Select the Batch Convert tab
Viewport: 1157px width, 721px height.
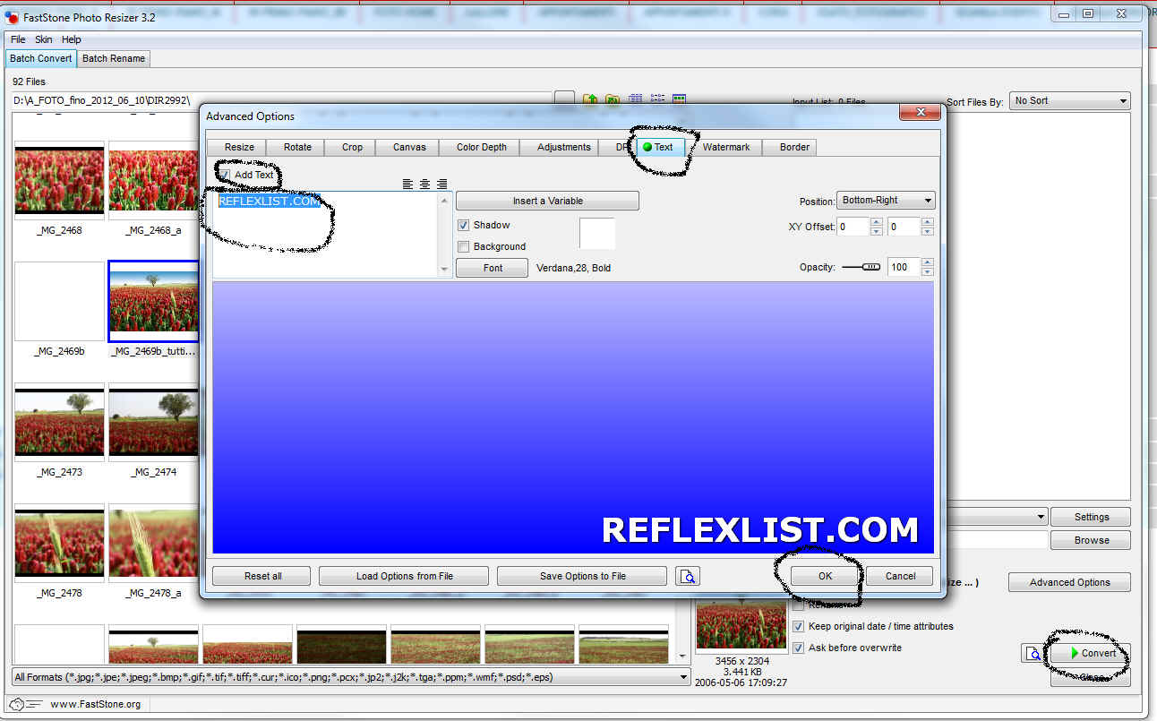click(41, 58)
